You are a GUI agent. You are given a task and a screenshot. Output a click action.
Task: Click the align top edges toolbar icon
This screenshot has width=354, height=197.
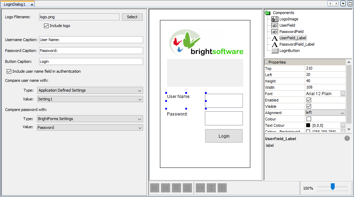176,188
